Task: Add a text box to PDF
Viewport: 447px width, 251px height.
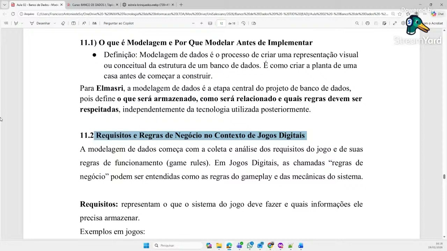Action: click(73, 23)
